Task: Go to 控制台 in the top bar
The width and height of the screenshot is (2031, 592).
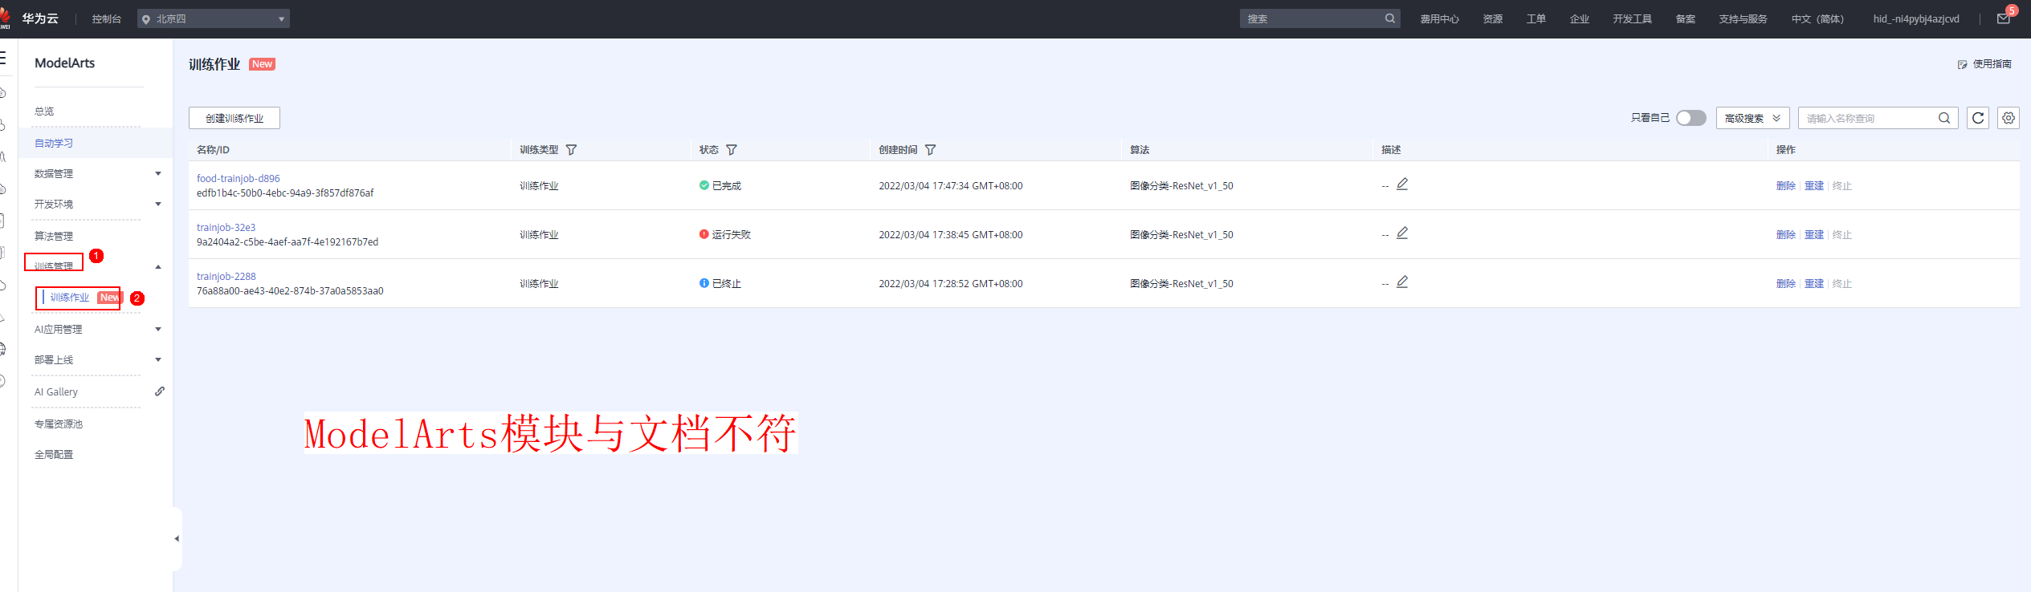Action: (x=107, y=19)
